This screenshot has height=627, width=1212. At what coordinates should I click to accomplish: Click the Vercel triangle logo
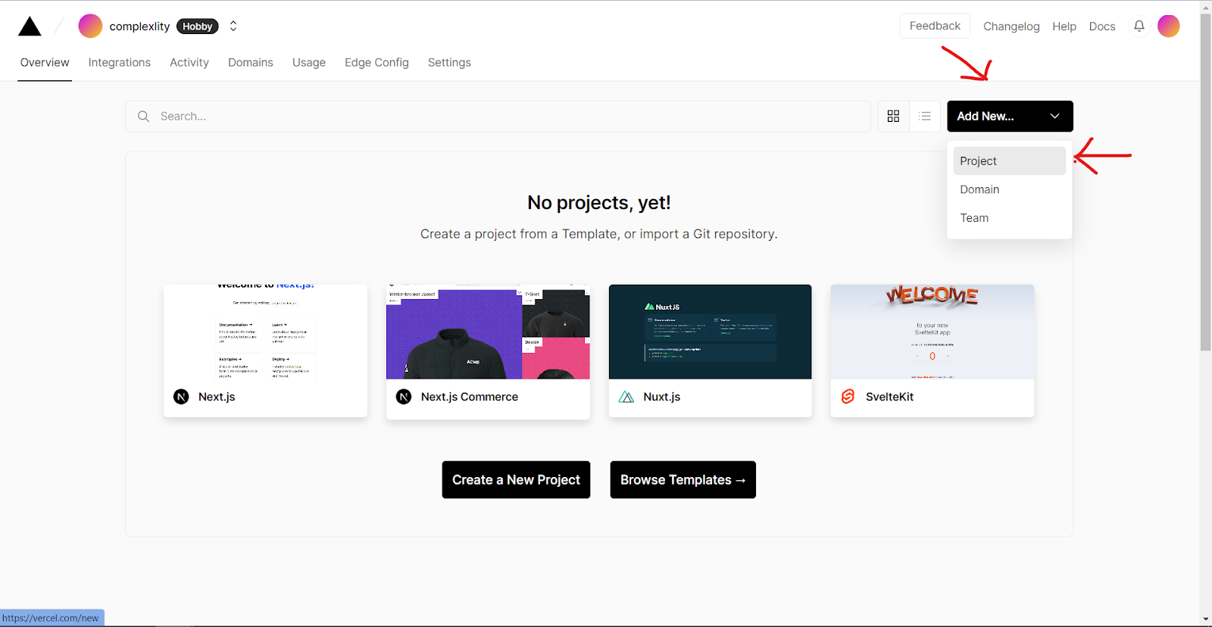tap(30, 27)
